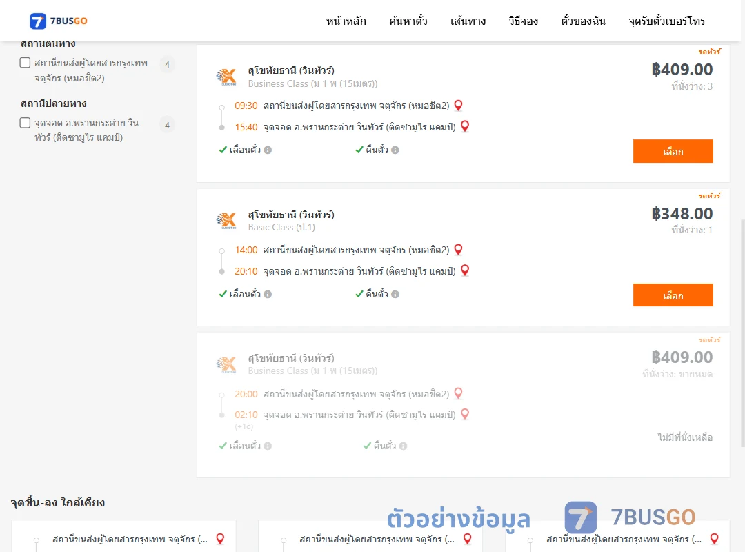
Task: Click the 7BUSGO logo in header
Action: (x=59, y=21)
